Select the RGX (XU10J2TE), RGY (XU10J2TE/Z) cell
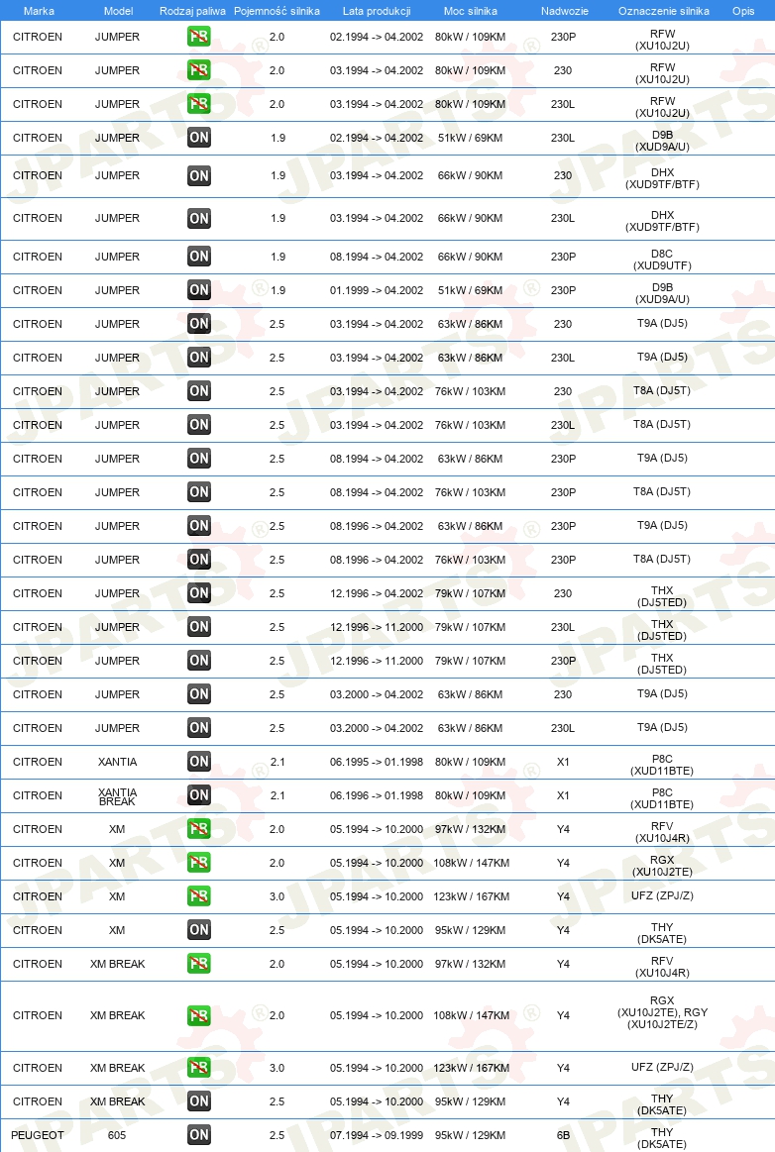Screen dimensions: 775x1152 tap(662, 1012)
